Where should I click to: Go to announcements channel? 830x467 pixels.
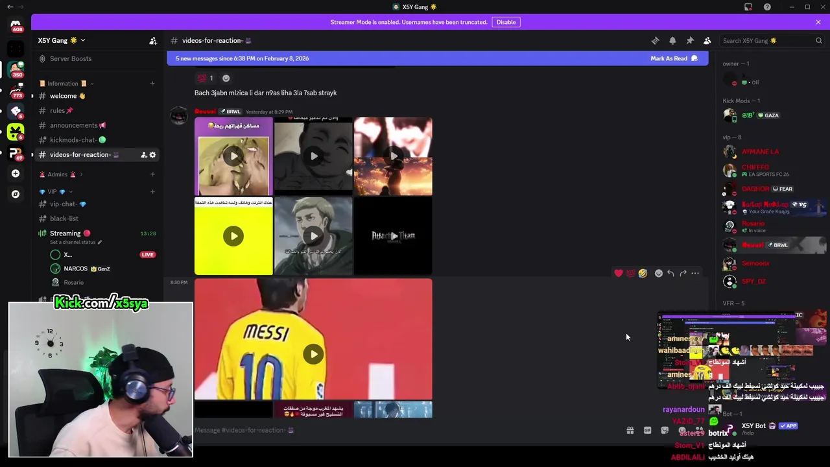tap(97, 125)
